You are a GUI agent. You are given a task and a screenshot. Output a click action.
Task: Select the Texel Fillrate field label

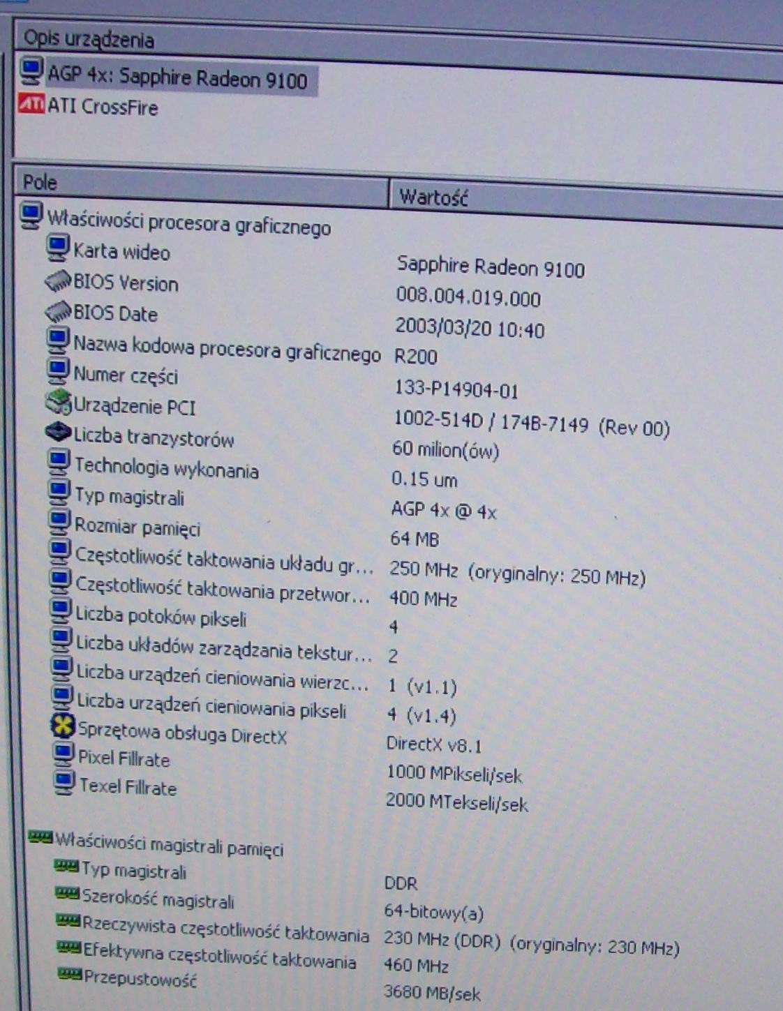tap(128, 787)
